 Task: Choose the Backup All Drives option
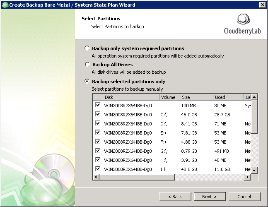click(87, 65)
